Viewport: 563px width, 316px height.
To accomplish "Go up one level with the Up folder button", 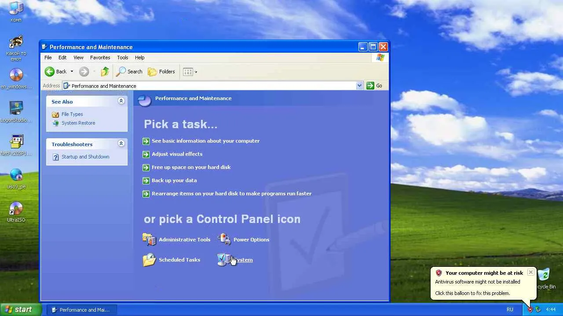I will (105, 72).
